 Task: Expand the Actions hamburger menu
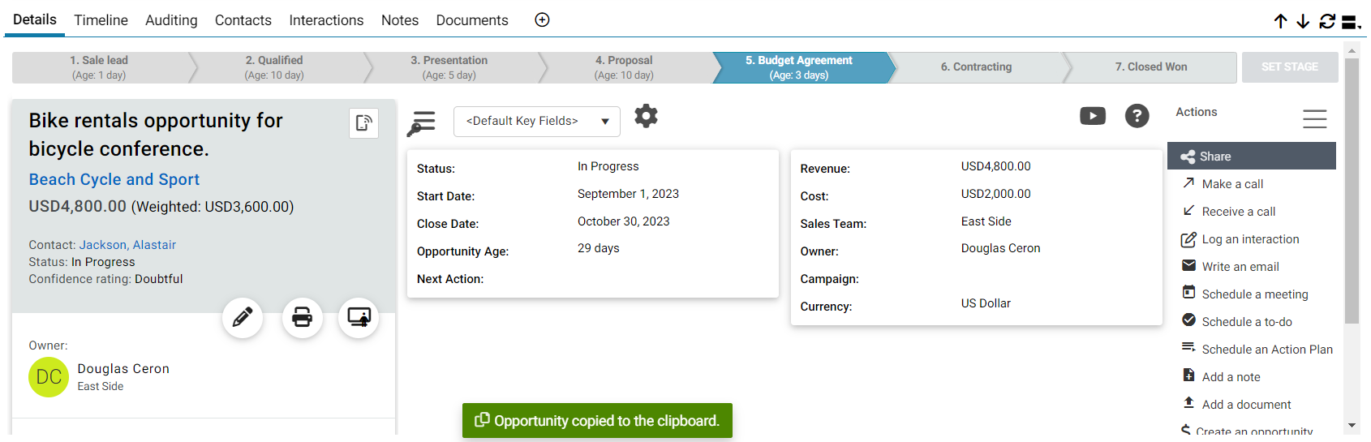click(1315, 119)
